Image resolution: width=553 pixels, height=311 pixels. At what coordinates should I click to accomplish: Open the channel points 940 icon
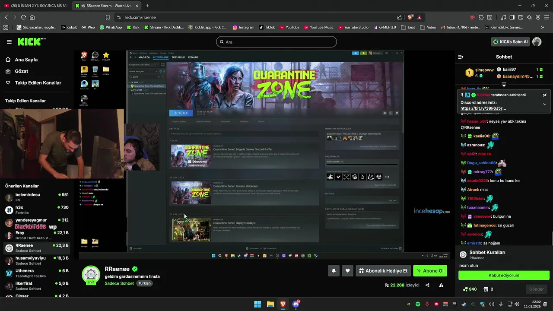coord(466,289)
